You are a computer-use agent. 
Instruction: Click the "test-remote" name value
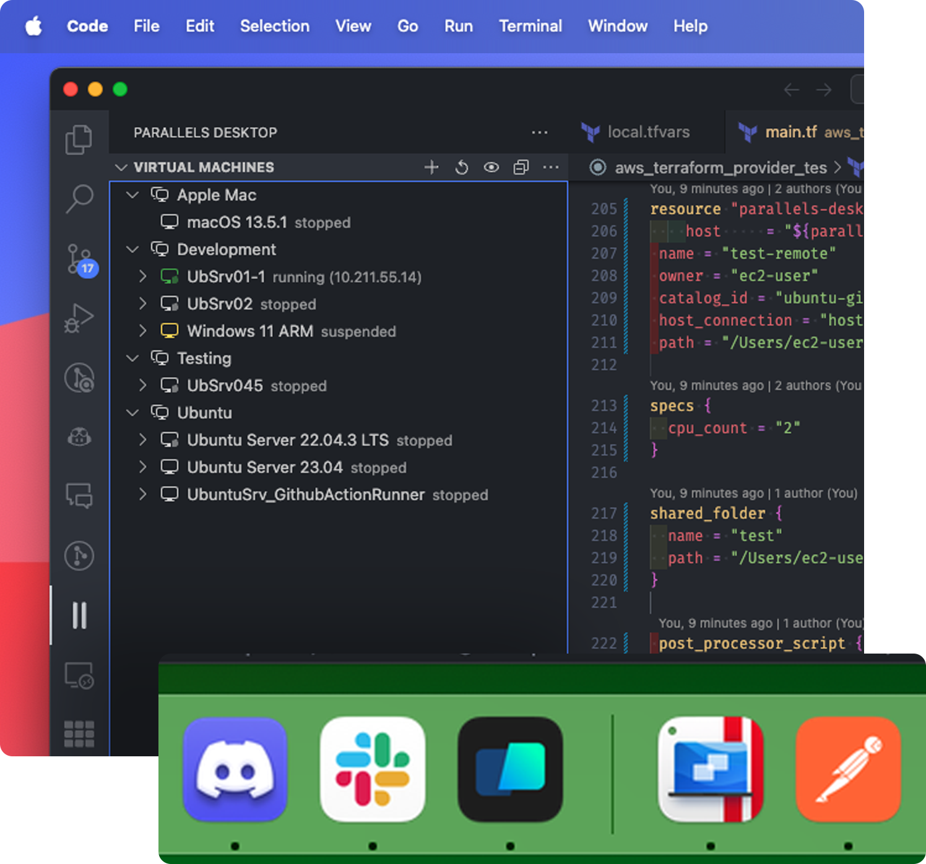click(x=779, y=254)
